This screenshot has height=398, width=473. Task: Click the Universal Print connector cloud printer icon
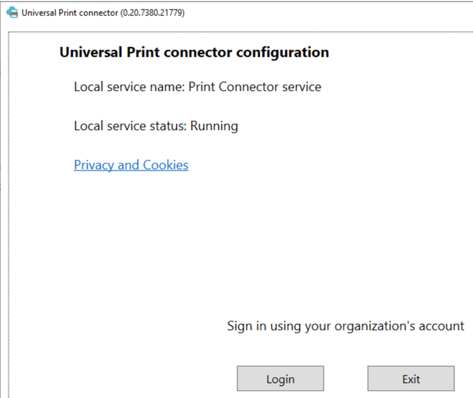(11, 13)
